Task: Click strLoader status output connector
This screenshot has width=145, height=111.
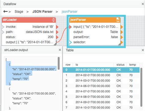Action: 57,37
